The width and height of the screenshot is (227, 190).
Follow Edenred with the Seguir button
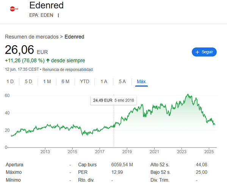click(204, 52)
